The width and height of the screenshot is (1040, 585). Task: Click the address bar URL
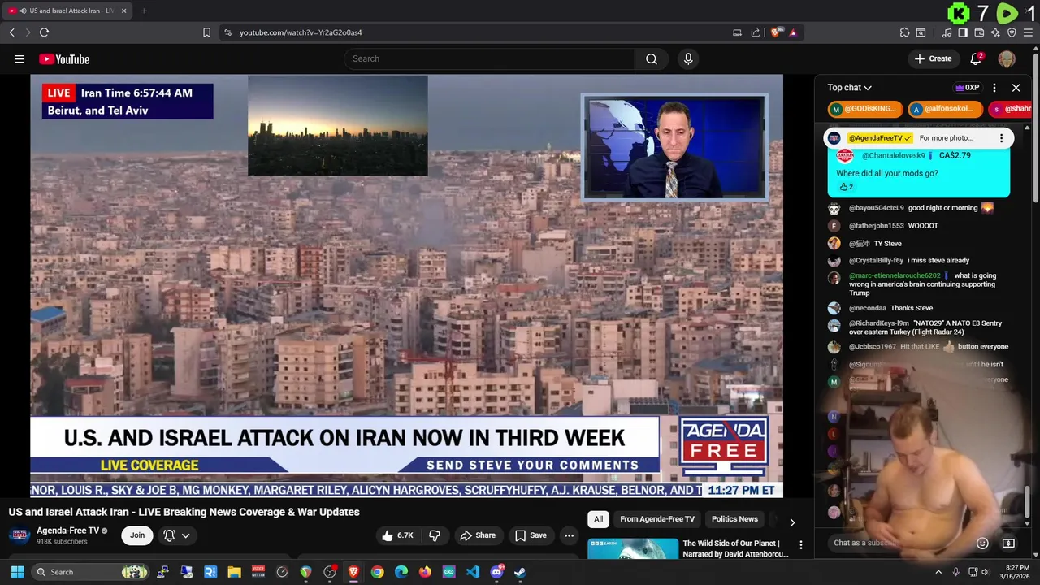click(x=301, y=32)
